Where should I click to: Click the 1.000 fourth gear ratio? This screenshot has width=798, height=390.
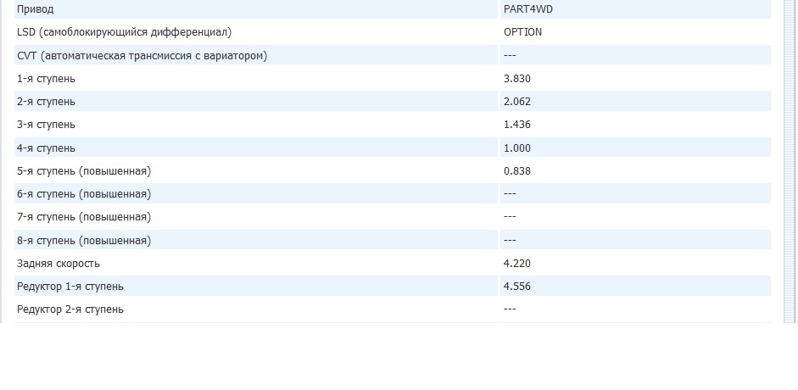(x=516, y=148)
